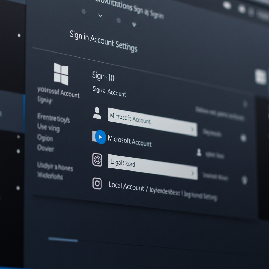Viewport: 269px width, 269px height.
Task: Click the white square icon at the right edge
Action: coord(261,77)
